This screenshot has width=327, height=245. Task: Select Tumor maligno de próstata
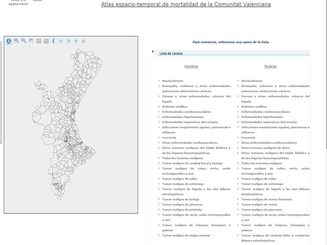pyautogui.click(x=182, y=210)
